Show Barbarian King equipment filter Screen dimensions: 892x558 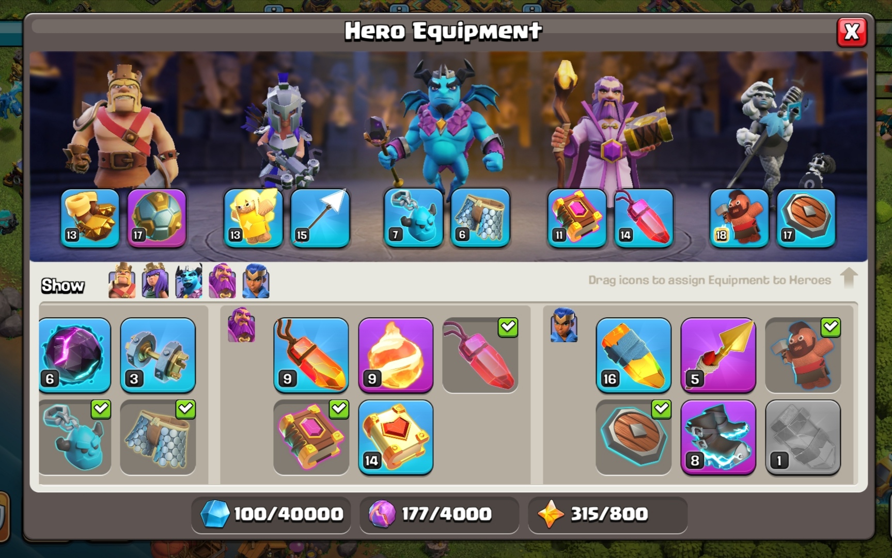122,281
